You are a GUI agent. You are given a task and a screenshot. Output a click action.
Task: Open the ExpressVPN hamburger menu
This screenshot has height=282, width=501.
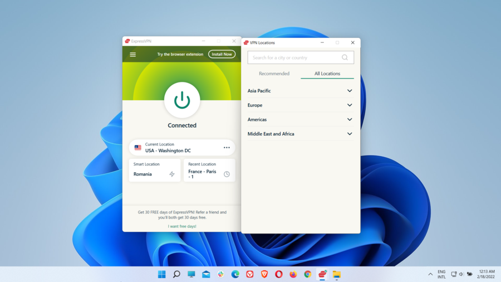pyautogui.click(x=132, y=55)
